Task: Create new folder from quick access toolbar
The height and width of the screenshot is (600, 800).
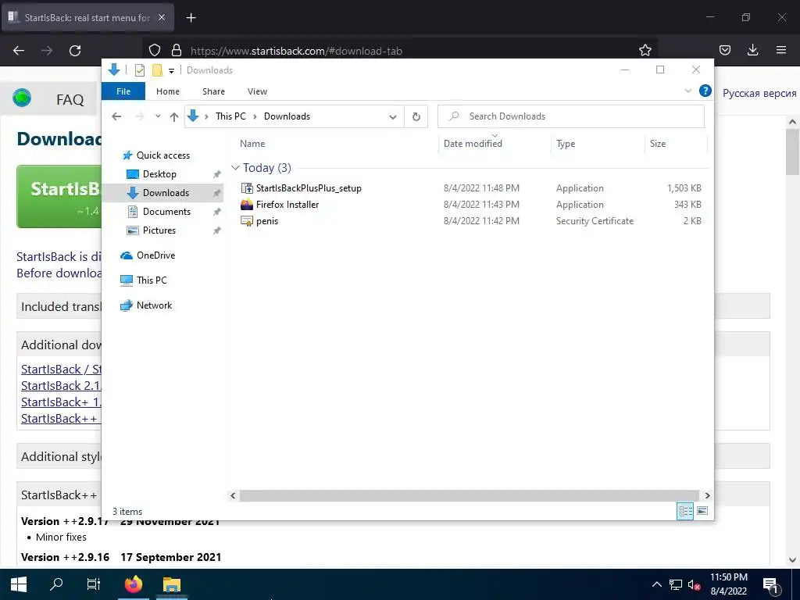Action: tap(157, 70)
